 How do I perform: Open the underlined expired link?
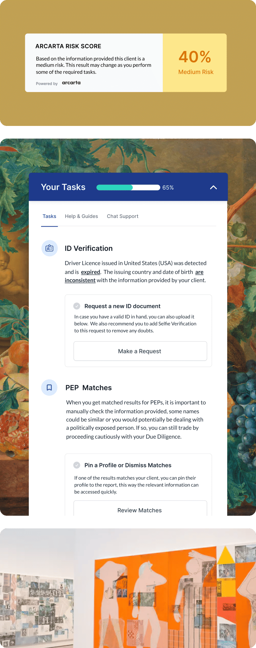pyautogui.click(x=91, y=272)
